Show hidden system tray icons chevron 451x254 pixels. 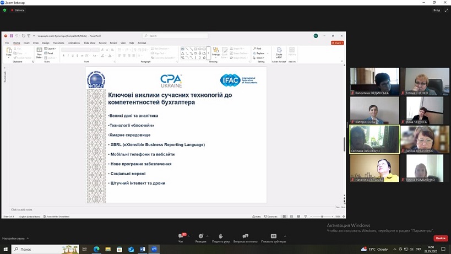pos(395,249)
